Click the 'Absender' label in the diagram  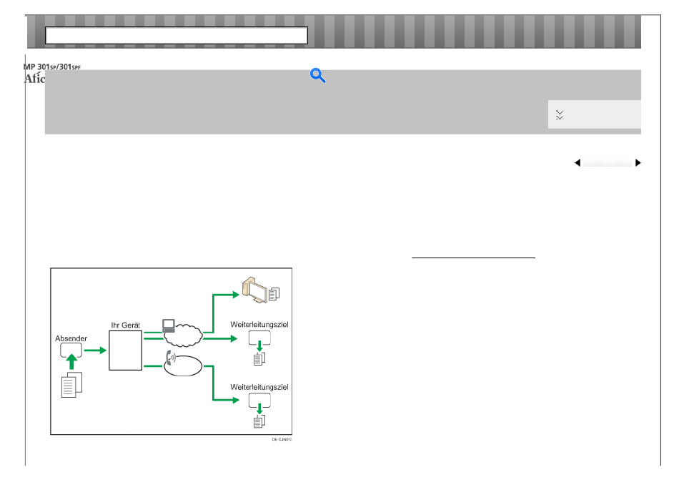pyautogui.click(x=71, y=338)
